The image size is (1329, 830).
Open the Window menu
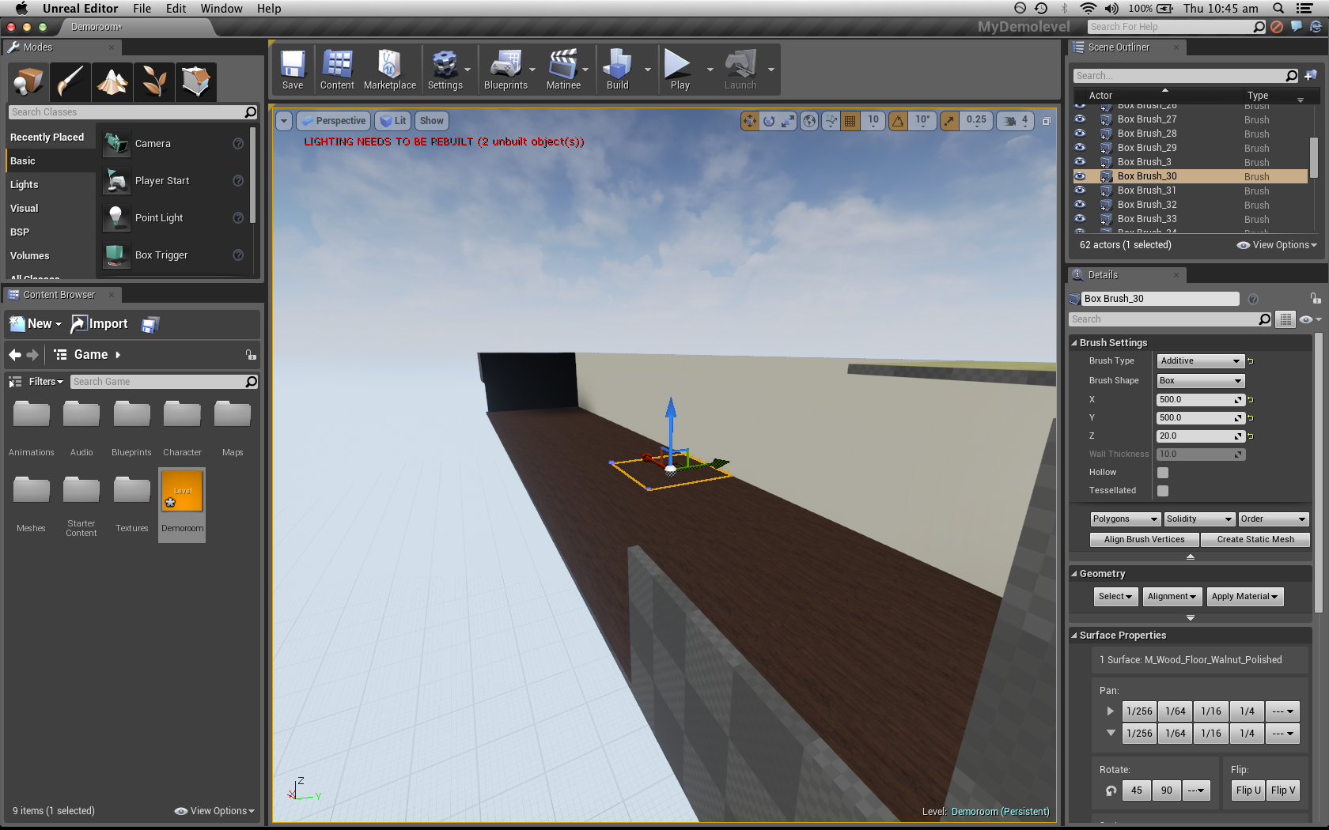[221, 9]
